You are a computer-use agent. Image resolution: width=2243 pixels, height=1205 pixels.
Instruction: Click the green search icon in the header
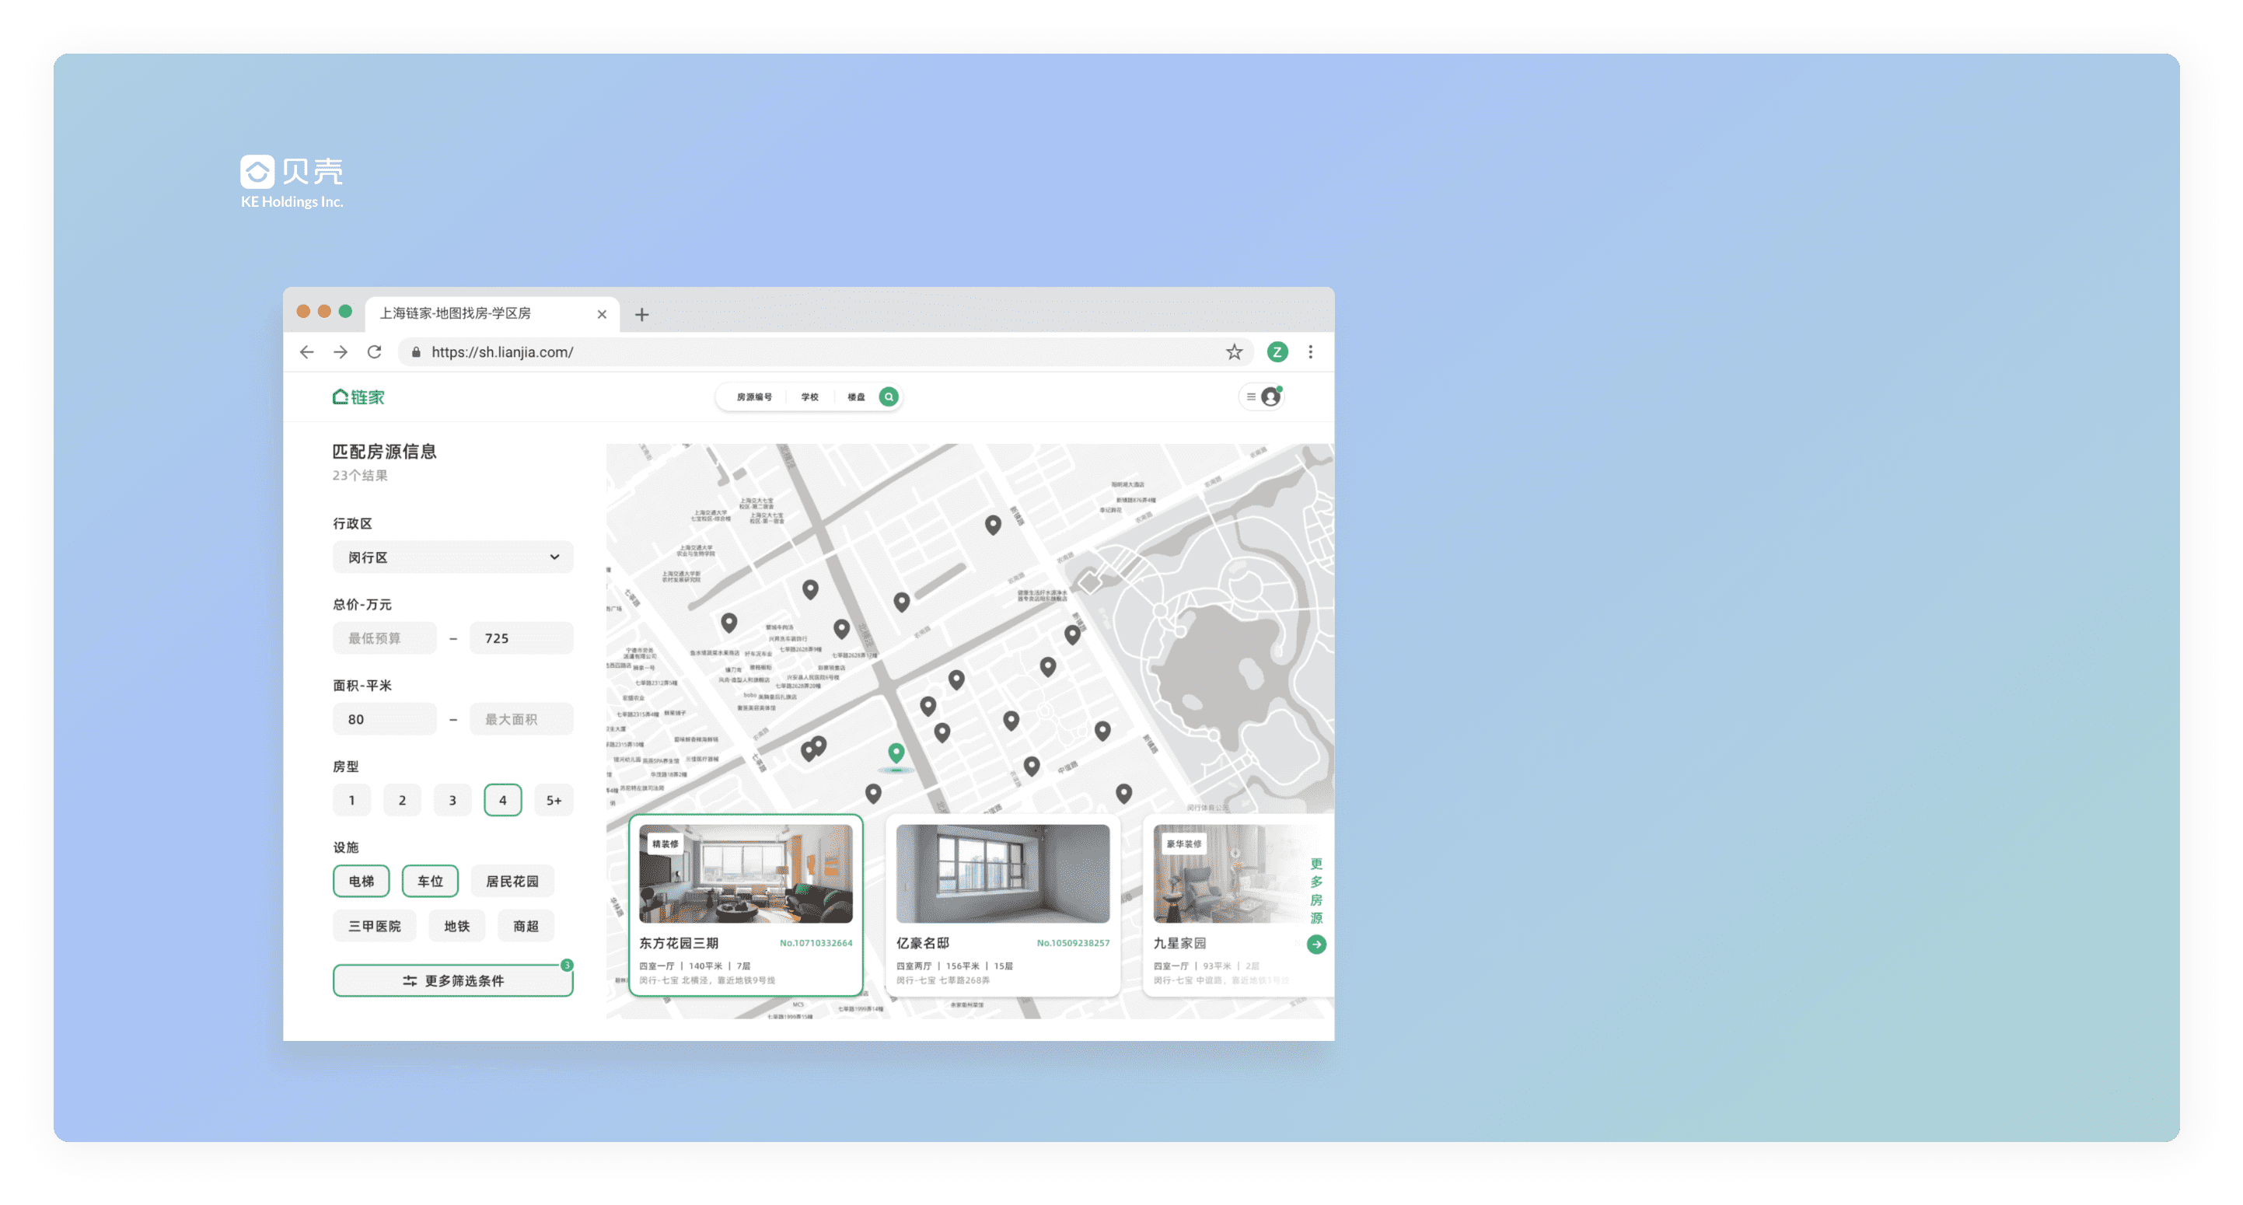coord(888,397)
